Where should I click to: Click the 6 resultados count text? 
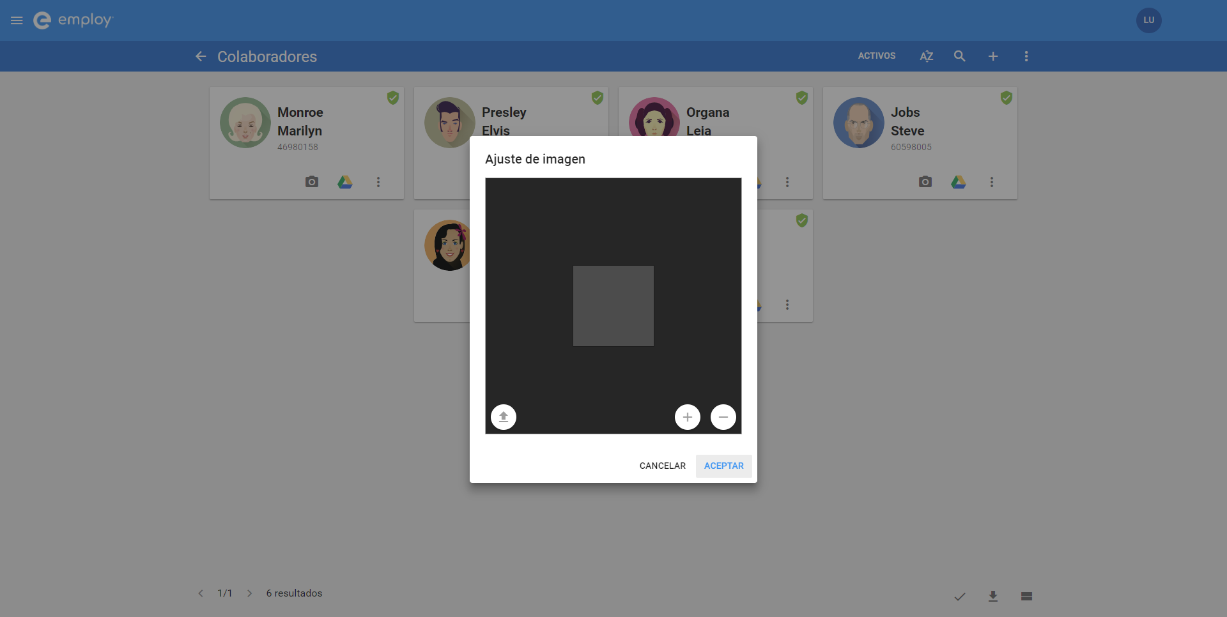294,593
